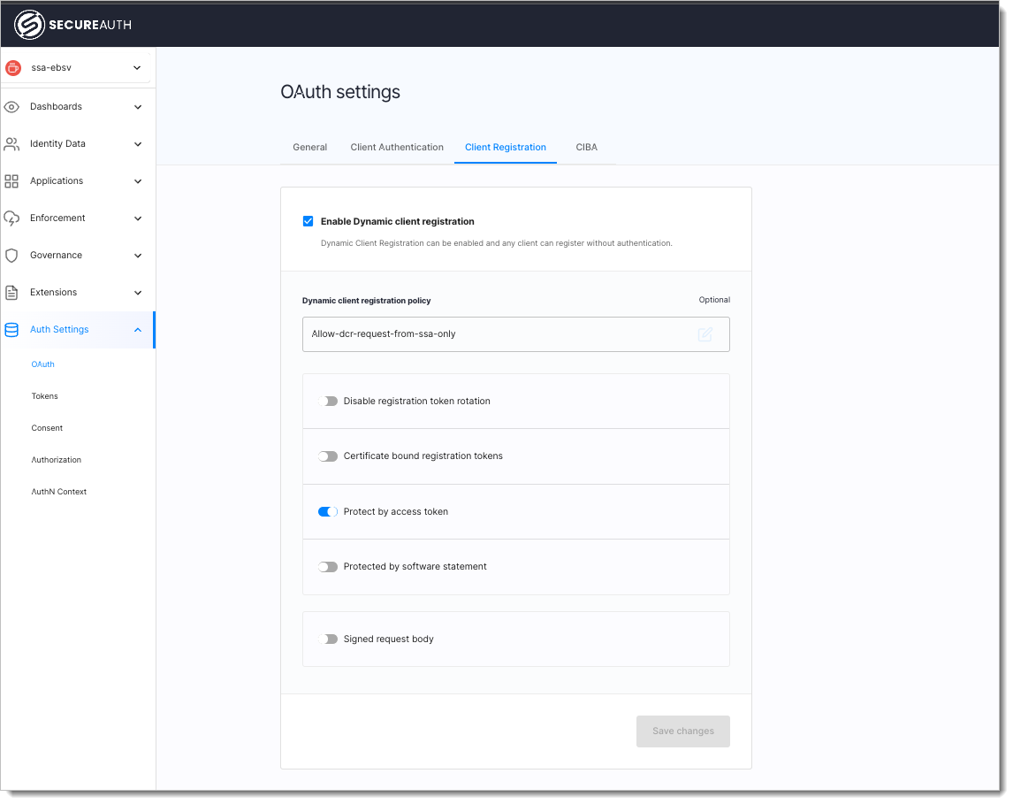Click the SecureAuth logo icon
The height and width of the screenshot is (804, 1013).
[29, 25]
